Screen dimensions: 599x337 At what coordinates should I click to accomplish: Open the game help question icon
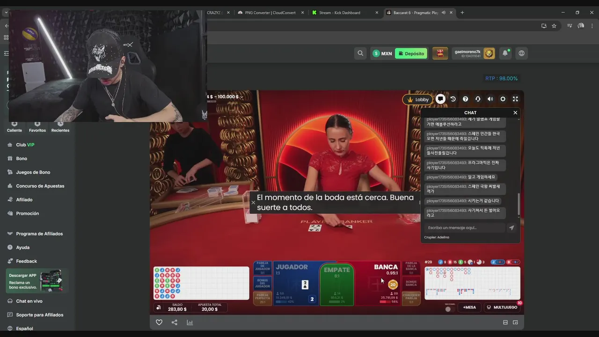(x=465, y=99)
